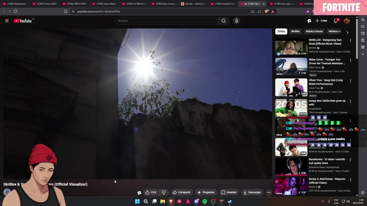
Task: Open the Windows Start button
Action: click(x=137, y=201)
